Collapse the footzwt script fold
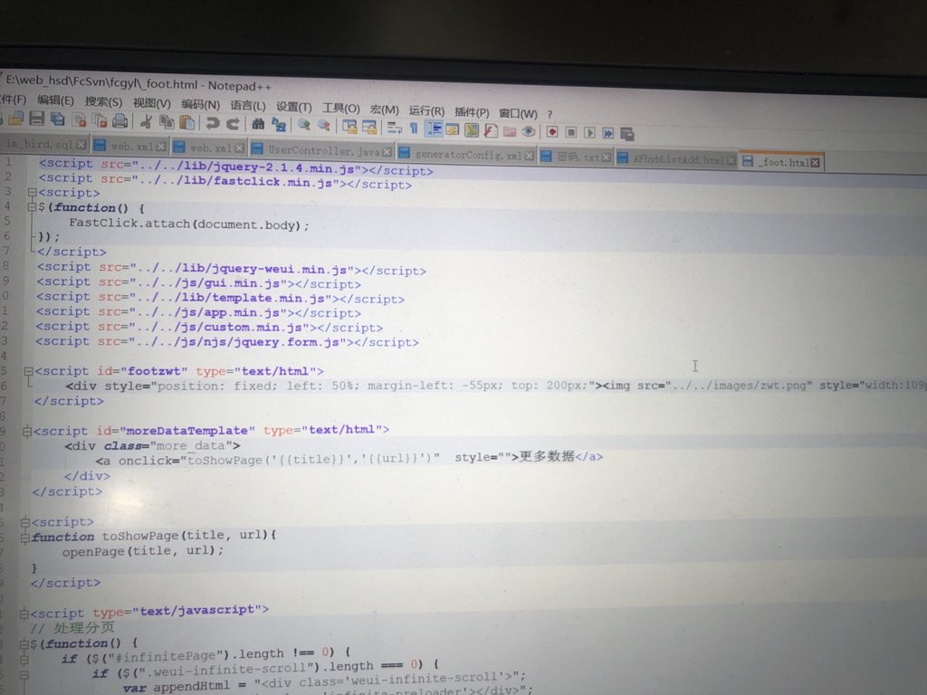The image size is (927, 695). [x=27, y=371]
